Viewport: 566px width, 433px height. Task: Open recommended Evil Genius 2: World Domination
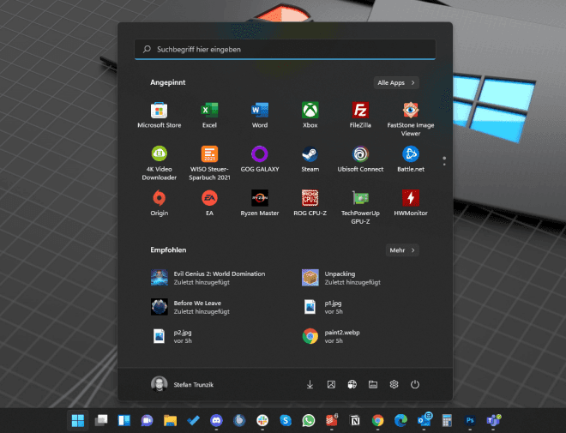208,278
